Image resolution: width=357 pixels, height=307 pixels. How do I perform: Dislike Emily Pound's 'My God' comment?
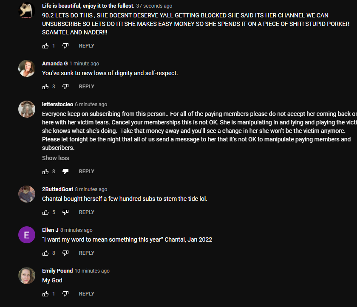point(65,294)
